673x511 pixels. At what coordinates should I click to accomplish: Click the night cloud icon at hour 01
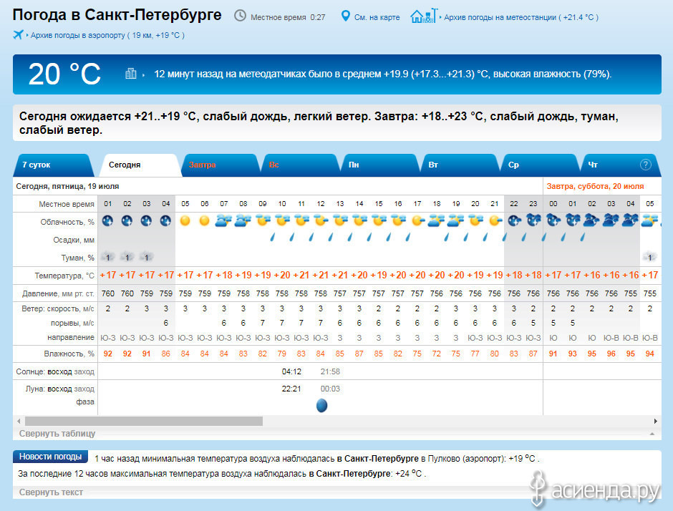tap(107, 220)
